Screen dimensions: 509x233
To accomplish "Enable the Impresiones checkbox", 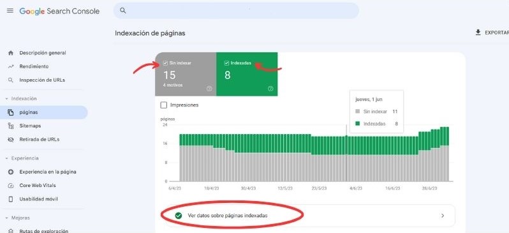I will (164, 105).
